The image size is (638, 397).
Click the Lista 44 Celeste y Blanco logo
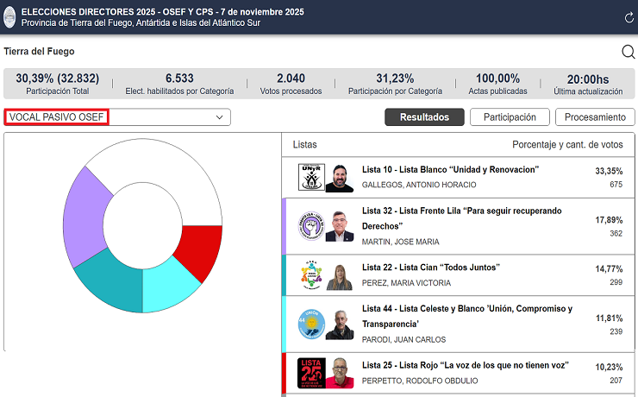310,325
